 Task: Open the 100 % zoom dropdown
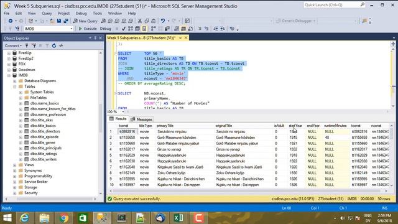click(x=123, y=112)
